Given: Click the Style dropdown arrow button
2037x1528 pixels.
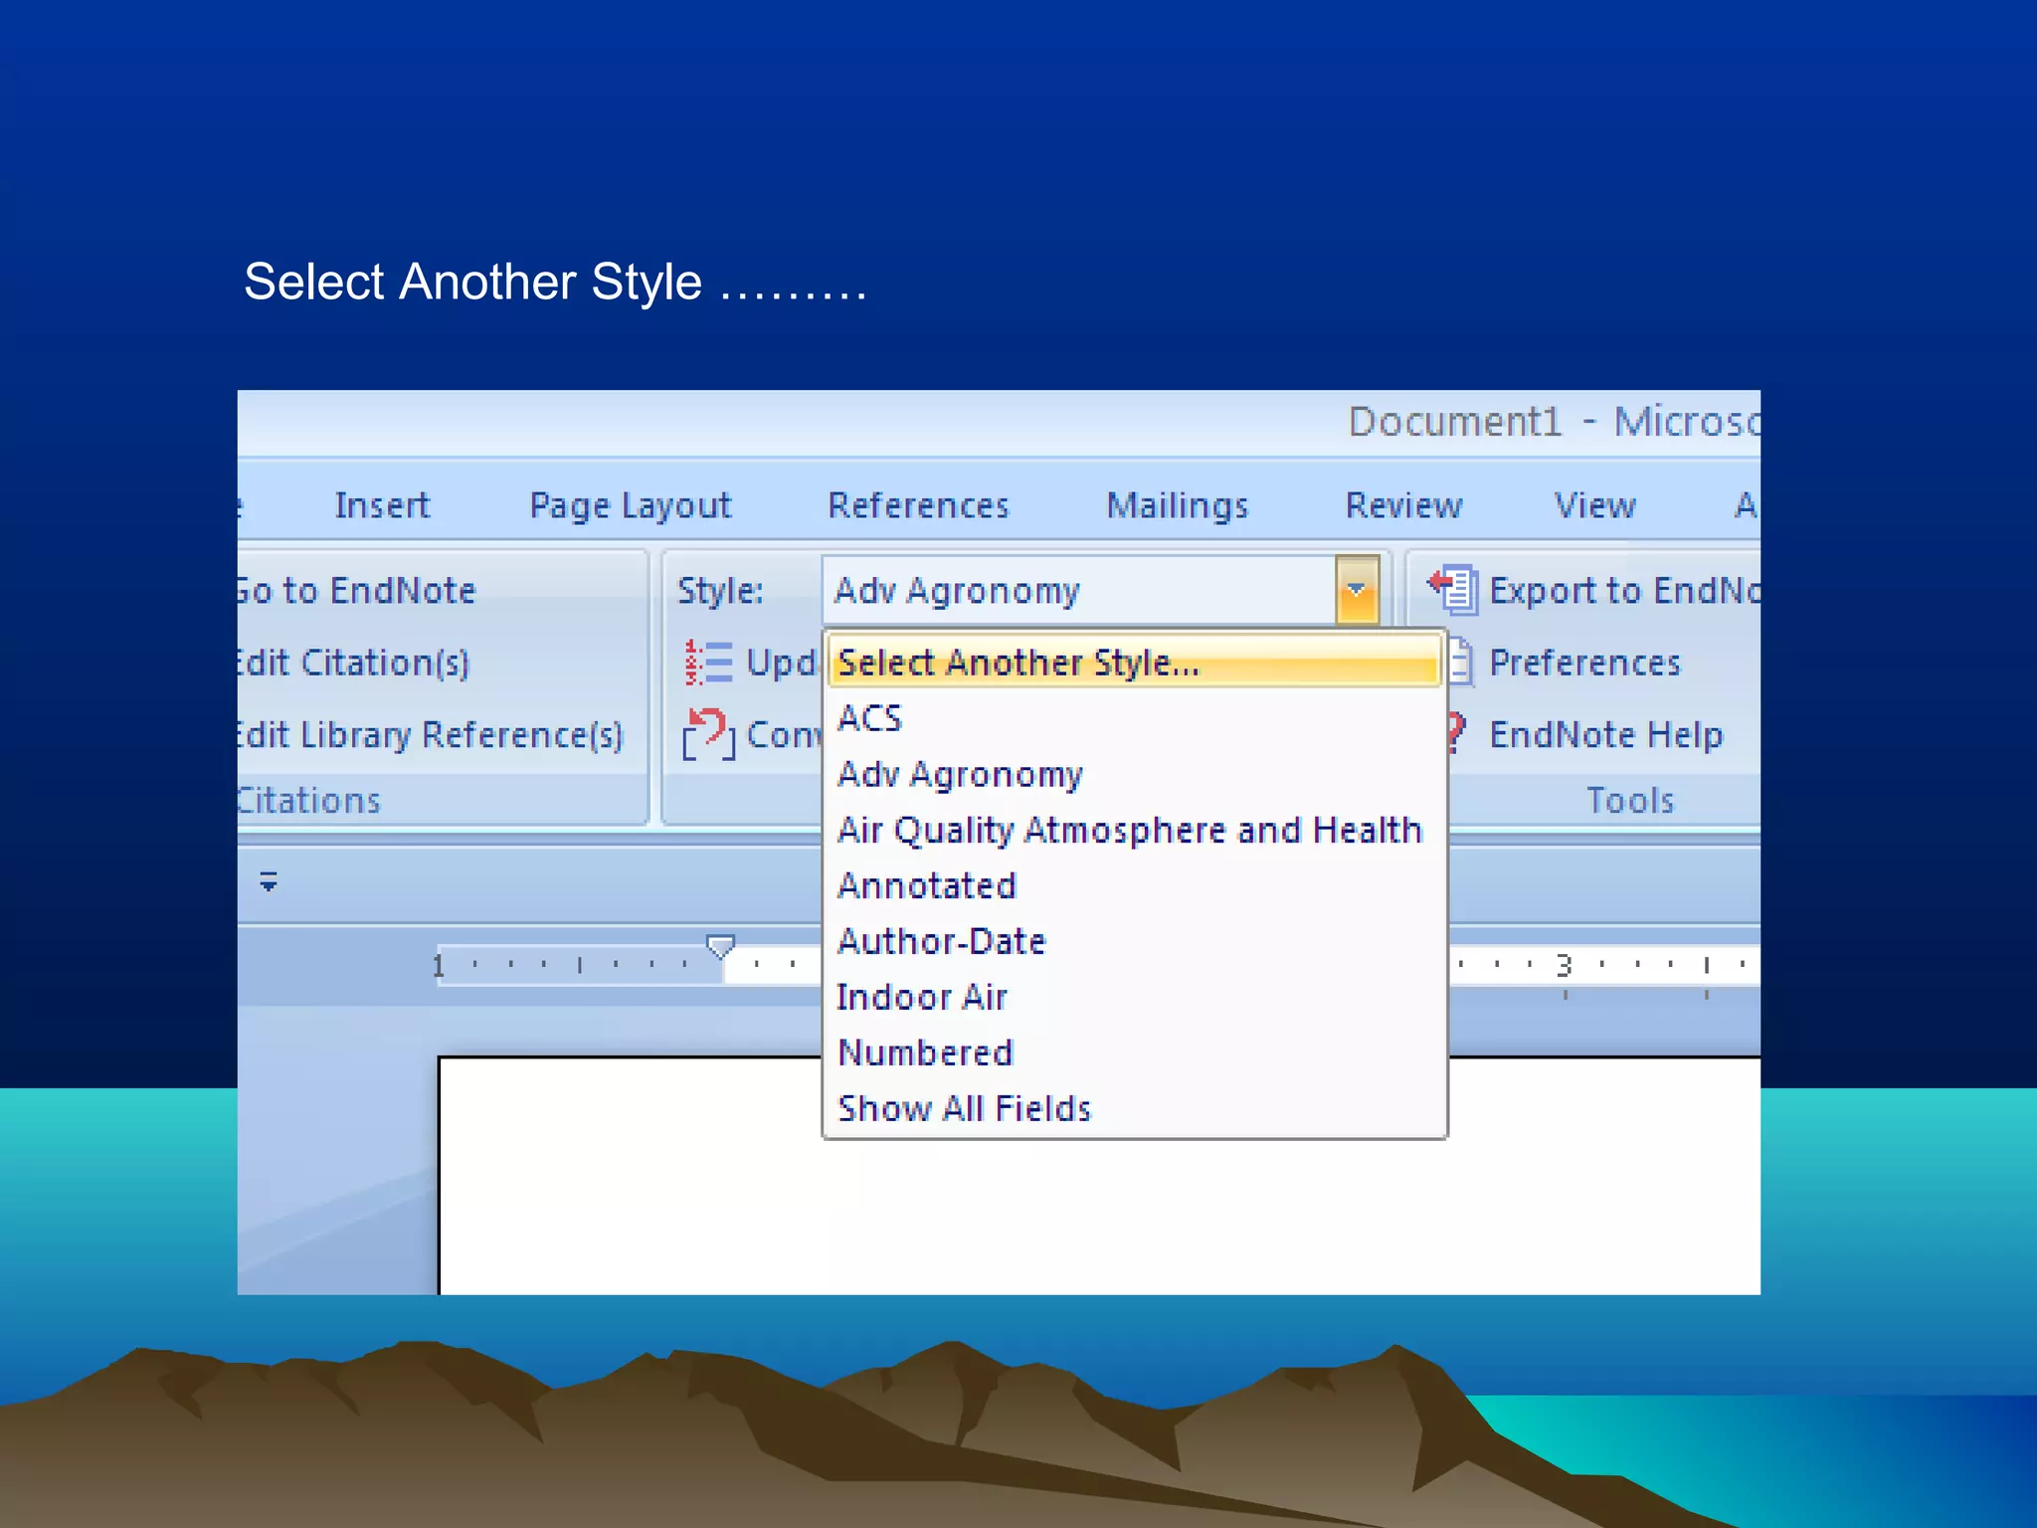Looking at the screenshot, I should 1357,591.
